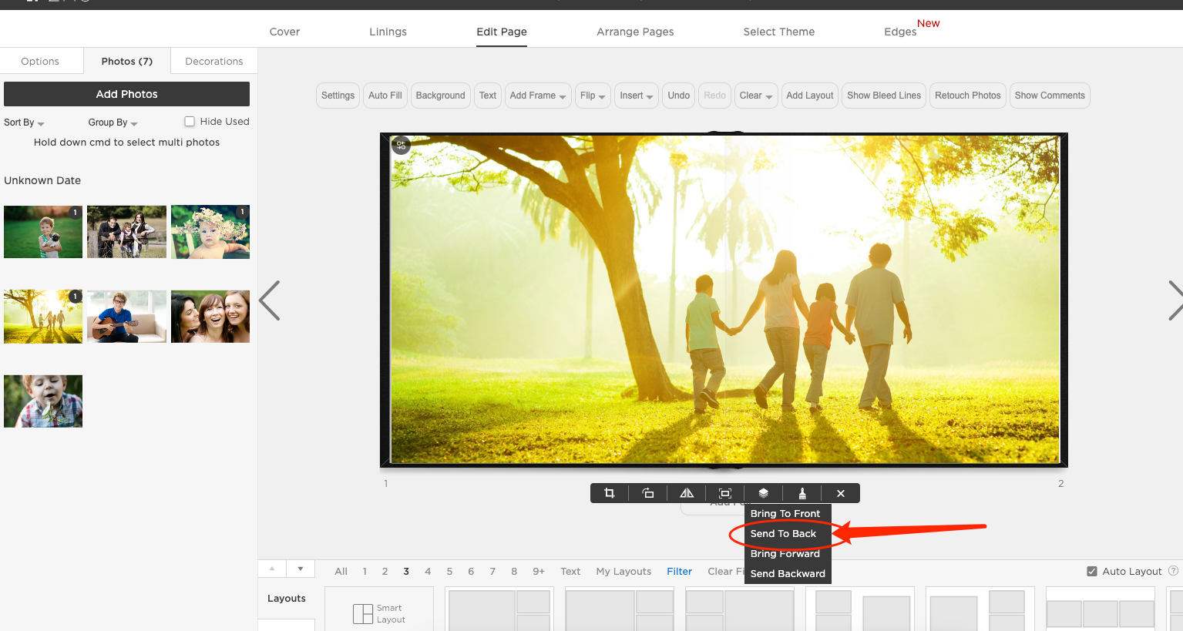Remove photo with the X icon
This screenshot has width=1183, height=631.
point(841,493)
